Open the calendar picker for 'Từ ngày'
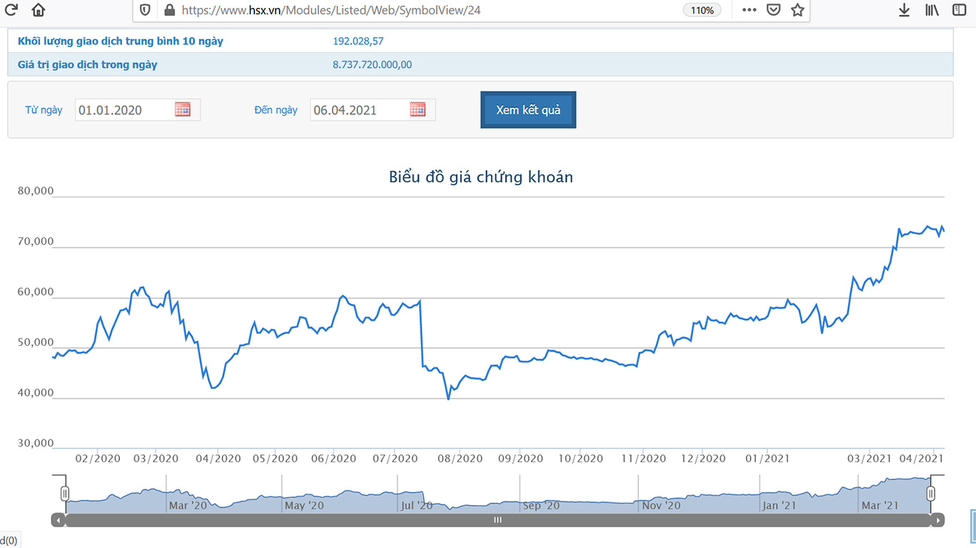This screenshot has height=548, width=976. tap(183, 109)
